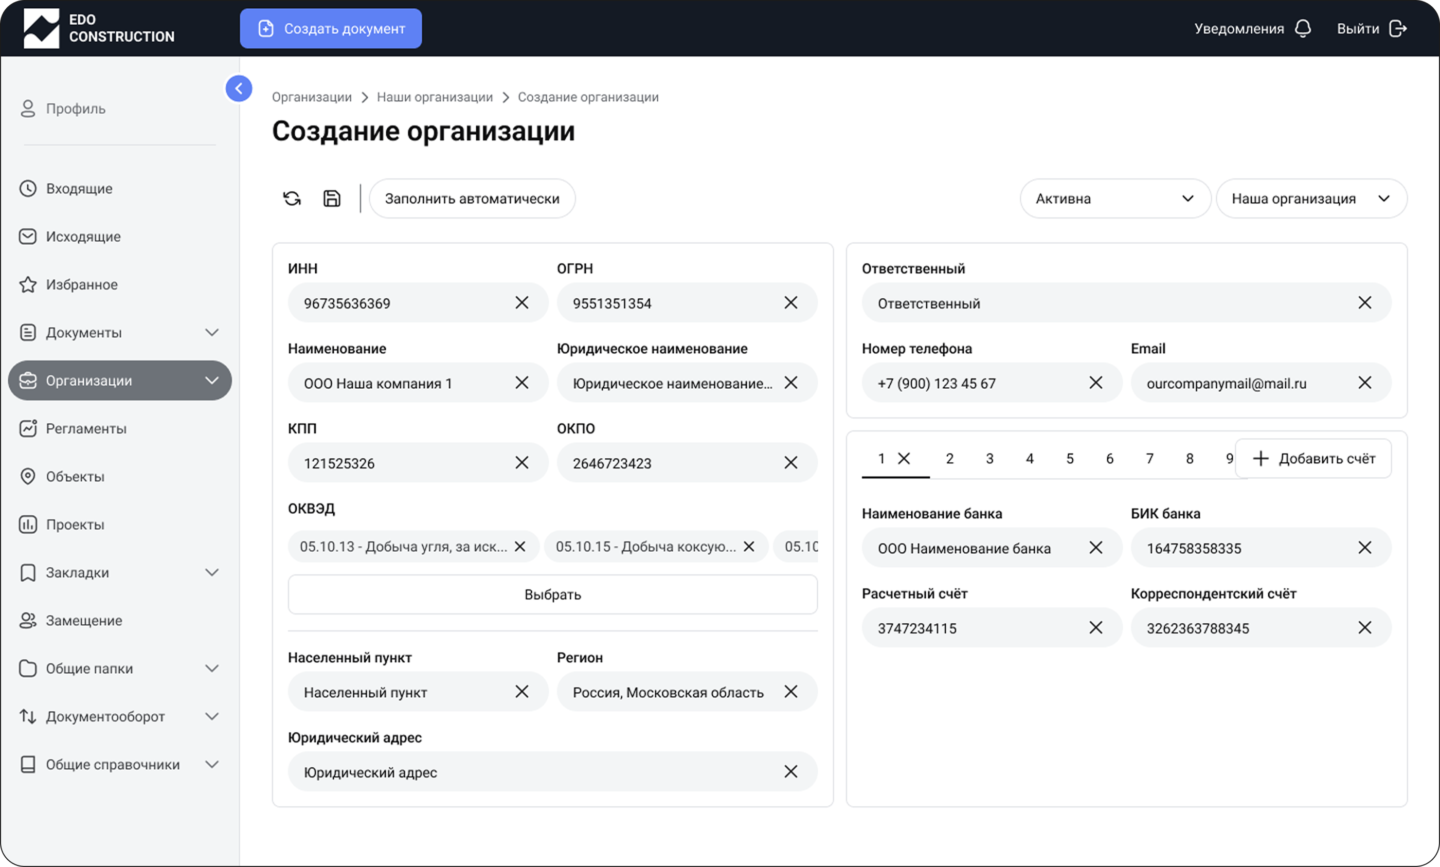Switch to account tab 5
Screen dimensions: 1440x867
tap(1070, 459)
